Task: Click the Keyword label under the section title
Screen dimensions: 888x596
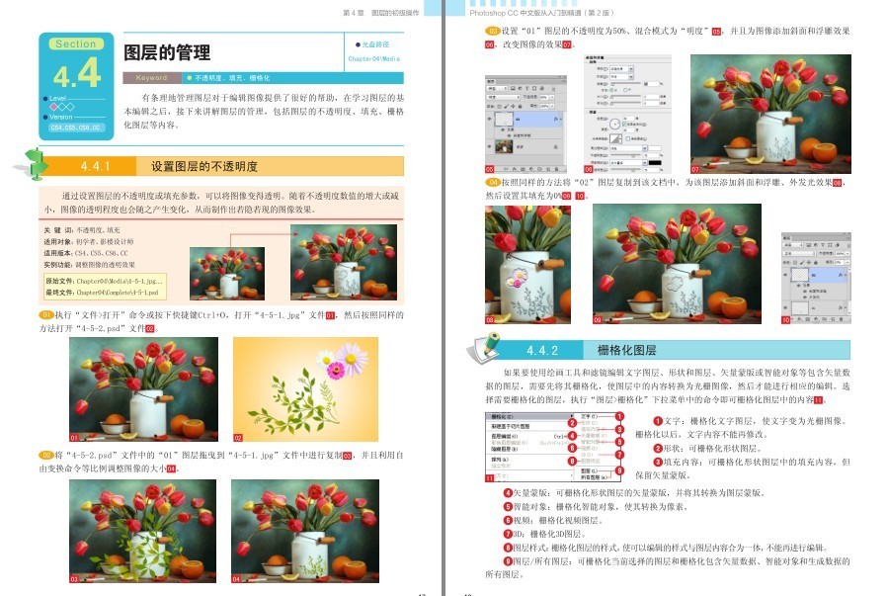Action: (x=151, y=78)
